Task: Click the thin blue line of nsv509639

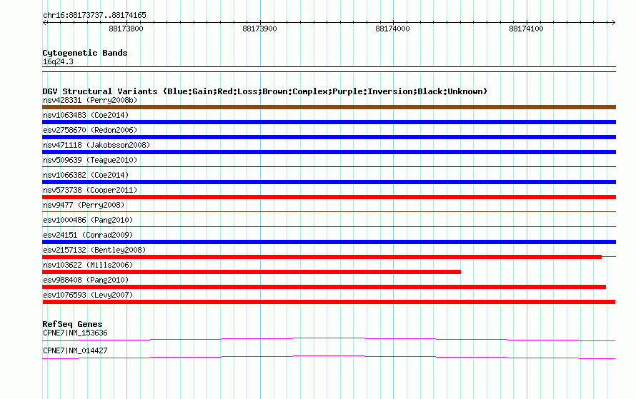Action: (x=329, y=166)
